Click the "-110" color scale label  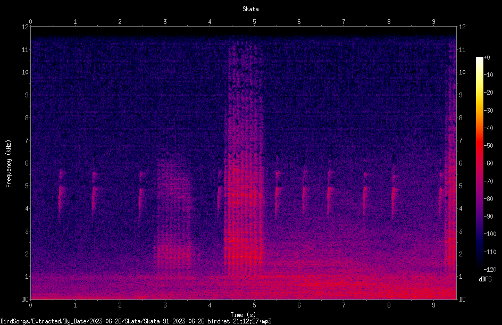(490, 252)
